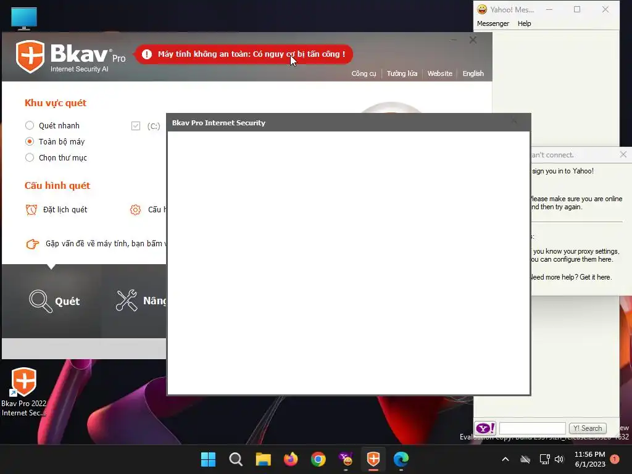Minimize the Bkav main window
The image size is (632, 474).
[454, 40]
